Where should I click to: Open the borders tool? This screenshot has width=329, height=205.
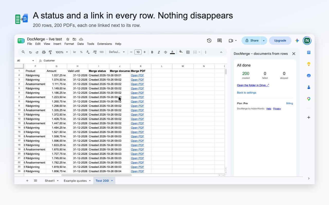coord(188,52)
